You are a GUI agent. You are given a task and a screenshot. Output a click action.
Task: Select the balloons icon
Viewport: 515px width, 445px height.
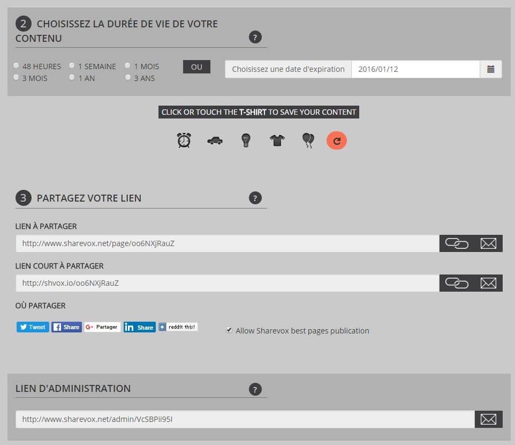click(x=307, y=139)
